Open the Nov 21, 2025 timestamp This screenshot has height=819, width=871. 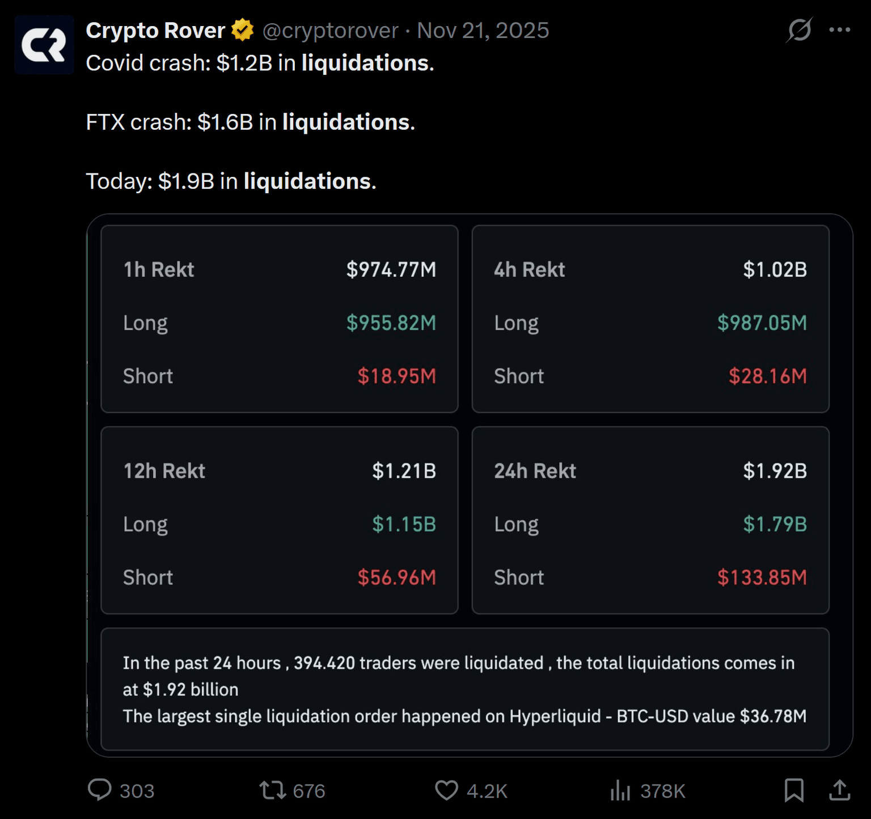483,30
